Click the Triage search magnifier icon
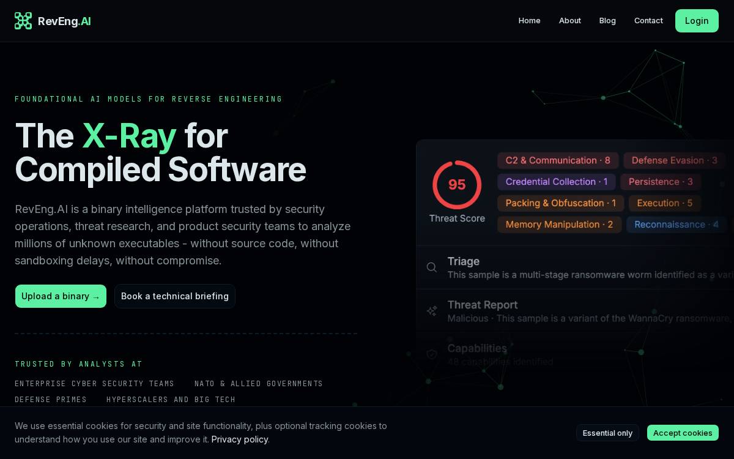 [432, 267]
